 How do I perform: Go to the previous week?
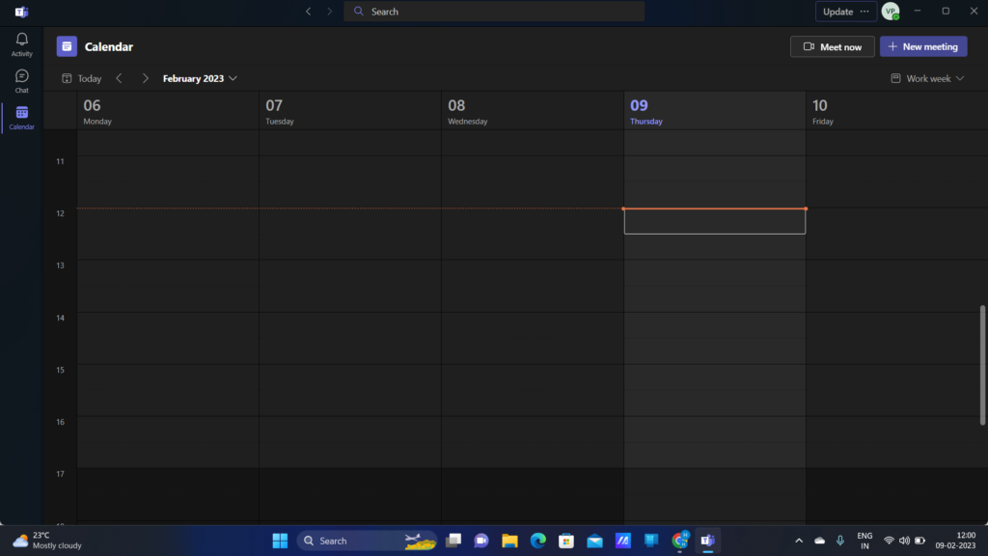click(119, 78)
